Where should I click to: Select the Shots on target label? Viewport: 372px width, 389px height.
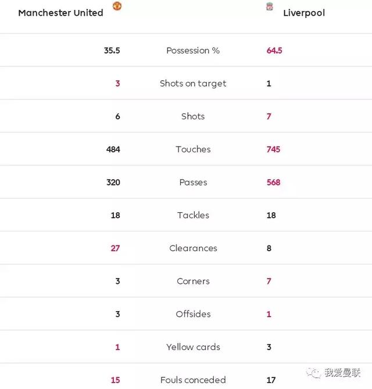(x=193, y=83)
